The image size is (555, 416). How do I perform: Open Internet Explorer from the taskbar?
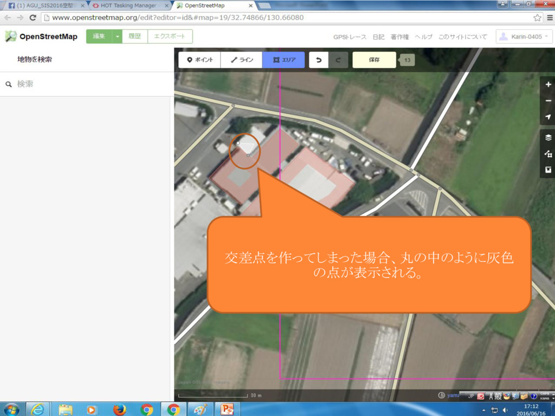pos(37,409)
